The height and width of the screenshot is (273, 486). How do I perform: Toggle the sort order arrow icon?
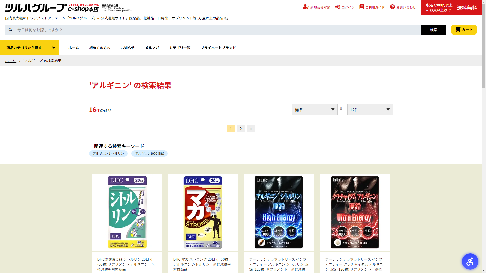pyautogui.click(x=341, y=109)
